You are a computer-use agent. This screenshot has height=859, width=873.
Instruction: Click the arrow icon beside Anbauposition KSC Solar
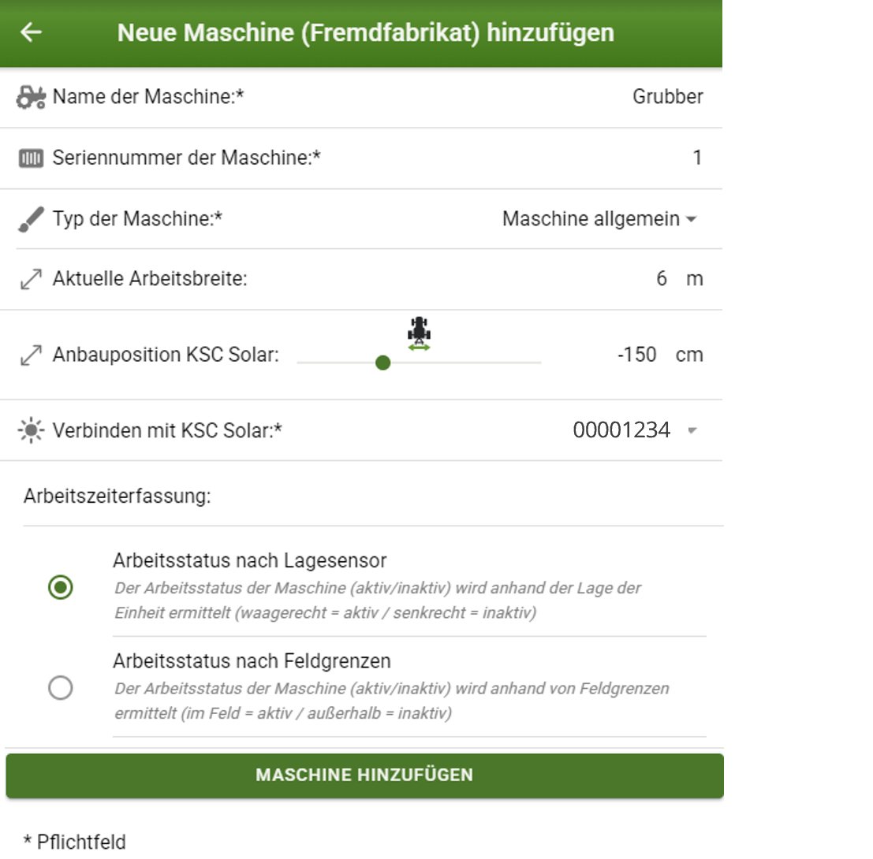click(x=31, y=355)
